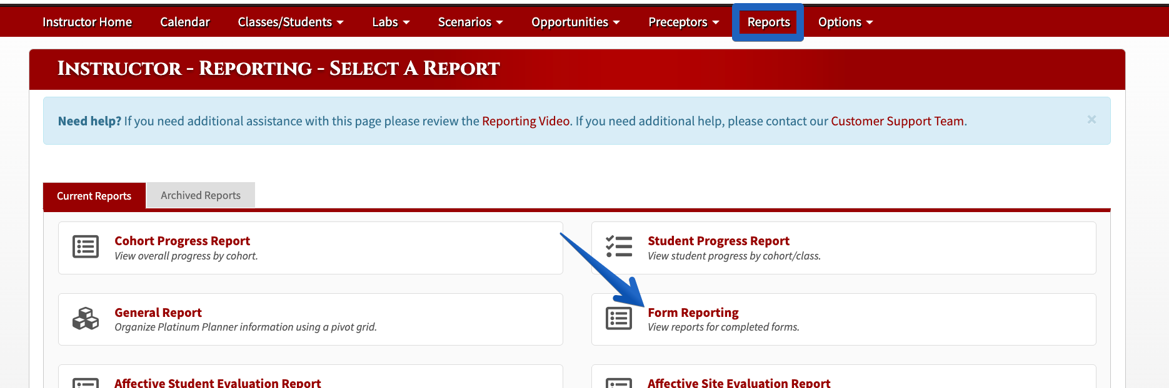Click the Form Reporting list icon
Screen dimensions: 1169x388
[x=619, y=318]
